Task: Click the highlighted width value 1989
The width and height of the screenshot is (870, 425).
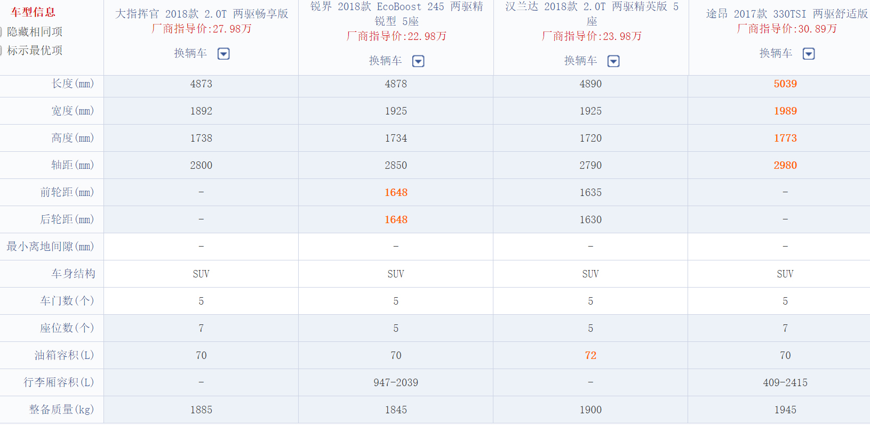Action: pyautogui.click(x=785, y=111)
